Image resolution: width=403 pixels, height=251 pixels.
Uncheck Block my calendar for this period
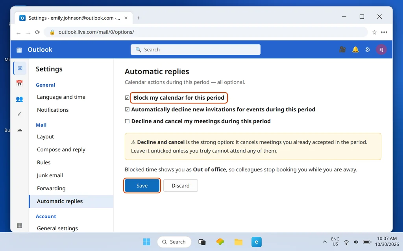(x=127, y=98)
